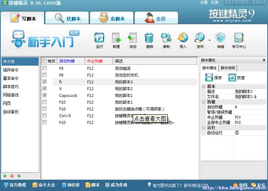
Task: Collapse the 基本 property group
Action: (203, 86)
